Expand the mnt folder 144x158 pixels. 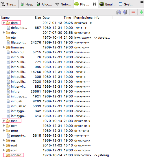(x=4, y=121)
